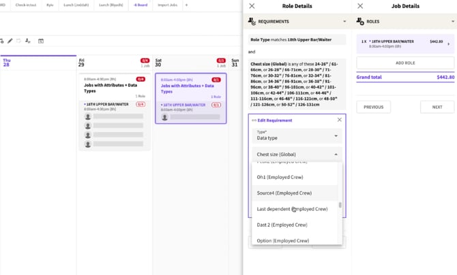Click second empty crew slot on Friday
Image resolution: width=457 pixels, height=275 pixels.
coord(115,126)
